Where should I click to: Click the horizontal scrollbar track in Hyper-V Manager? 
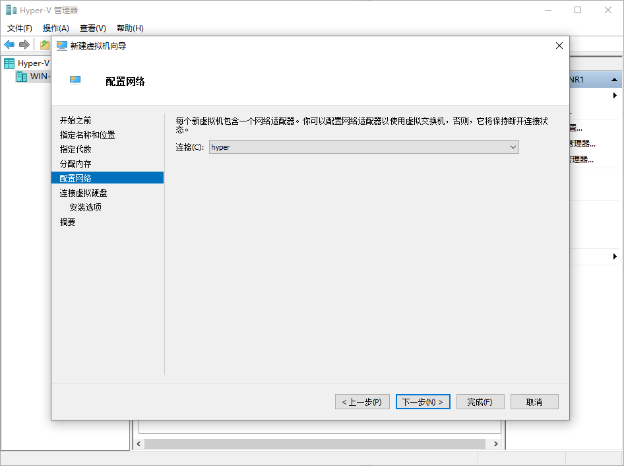(315, 444)
